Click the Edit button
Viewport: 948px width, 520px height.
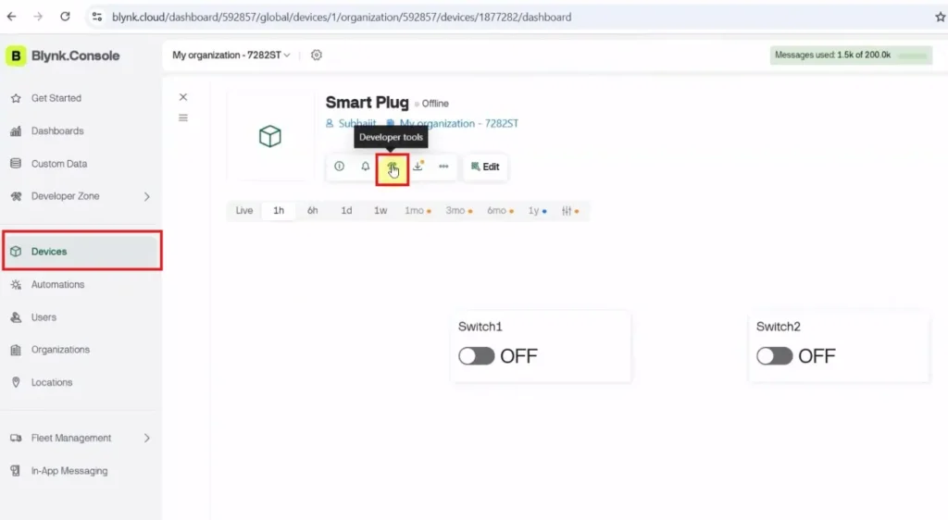click(x=485, y=167)
